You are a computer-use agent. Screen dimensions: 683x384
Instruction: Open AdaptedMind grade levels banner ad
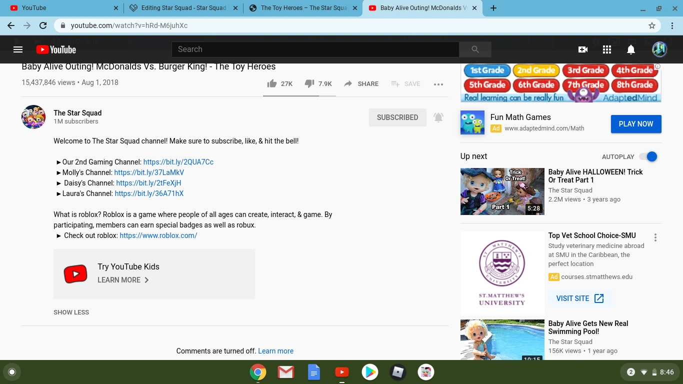561,83
